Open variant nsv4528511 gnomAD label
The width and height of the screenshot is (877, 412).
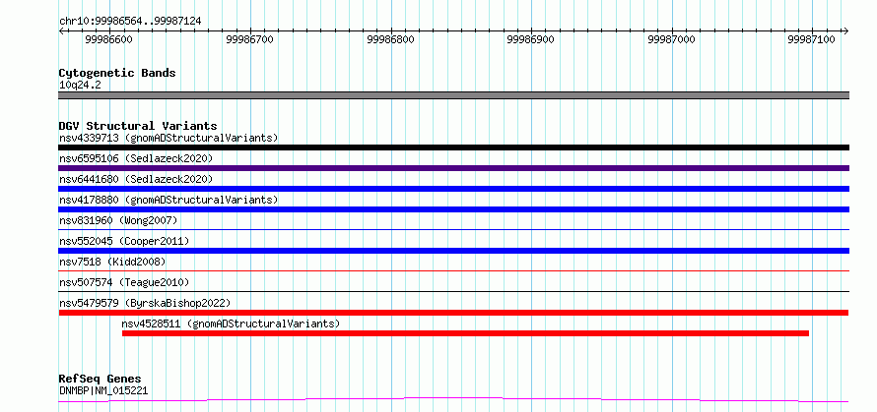coord(231,324)
